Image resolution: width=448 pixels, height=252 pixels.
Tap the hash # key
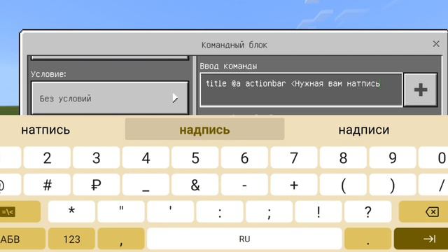point(47,185)
